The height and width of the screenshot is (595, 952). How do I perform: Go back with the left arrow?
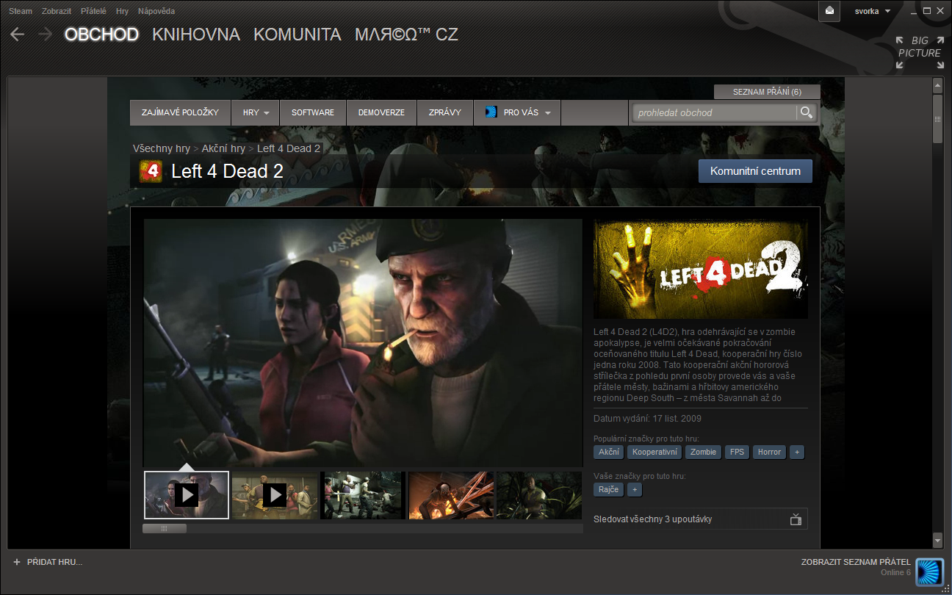pyautogui.click(x=17, y=34)
